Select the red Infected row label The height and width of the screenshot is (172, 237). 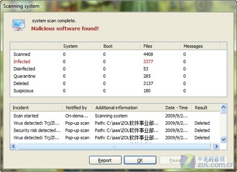22,62
